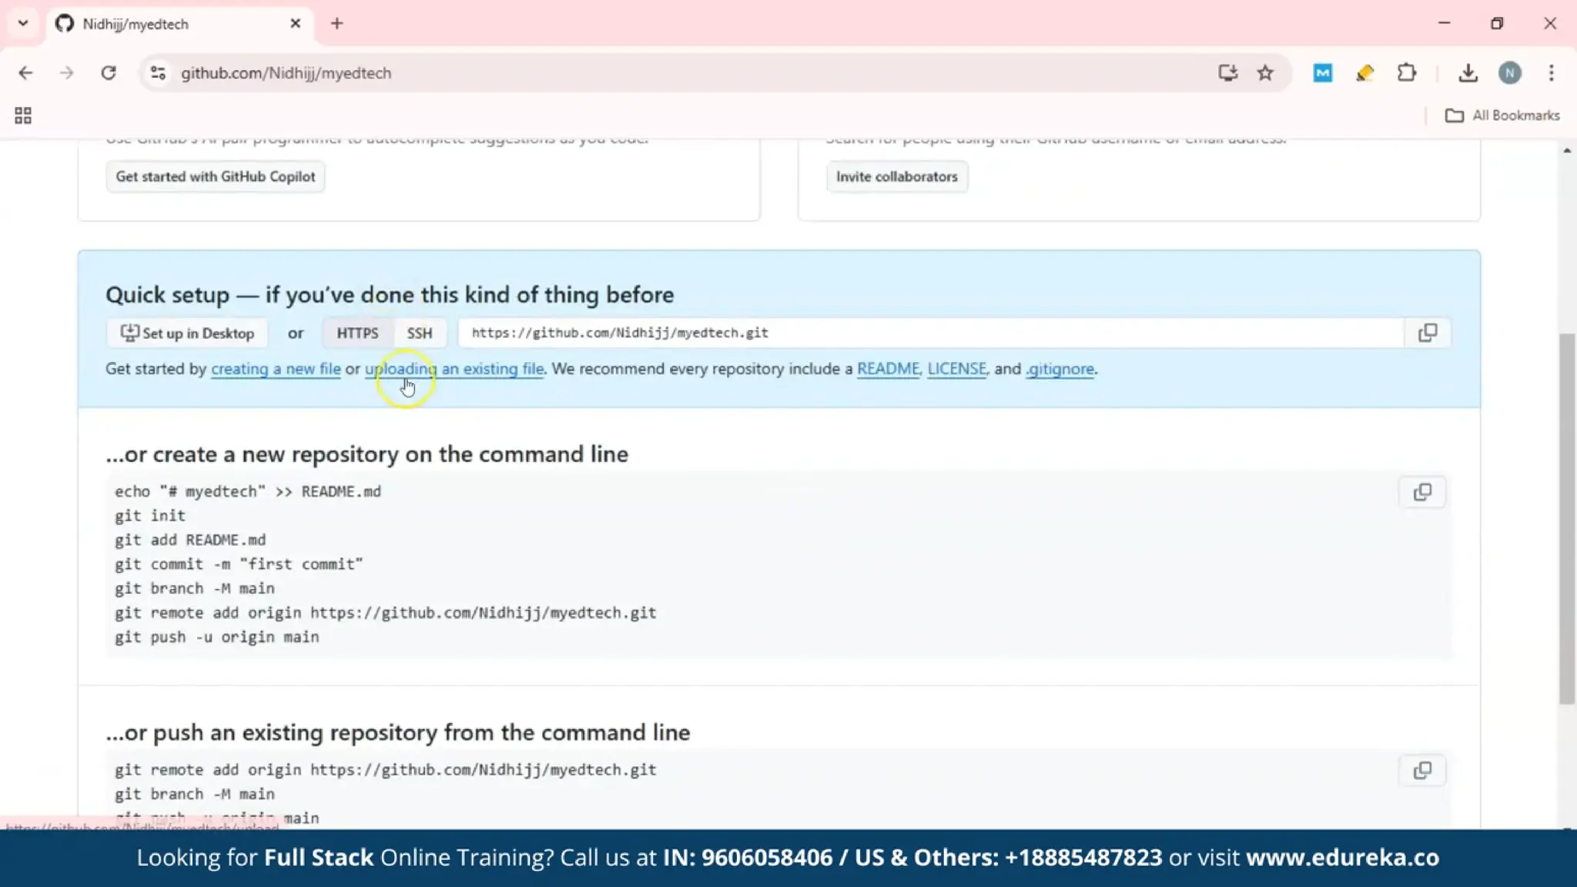This screenshot has width=1577, height=887.
Task: Click the git init command line
Action: (150, 516)
